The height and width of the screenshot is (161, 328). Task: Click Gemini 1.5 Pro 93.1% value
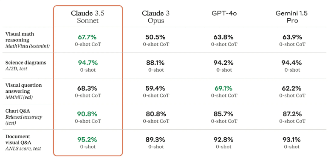[292, 139]
